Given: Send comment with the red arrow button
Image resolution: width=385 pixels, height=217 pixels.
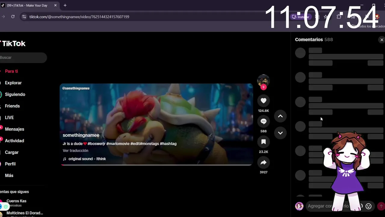Looking at the screenshot, I should [381, 206].
